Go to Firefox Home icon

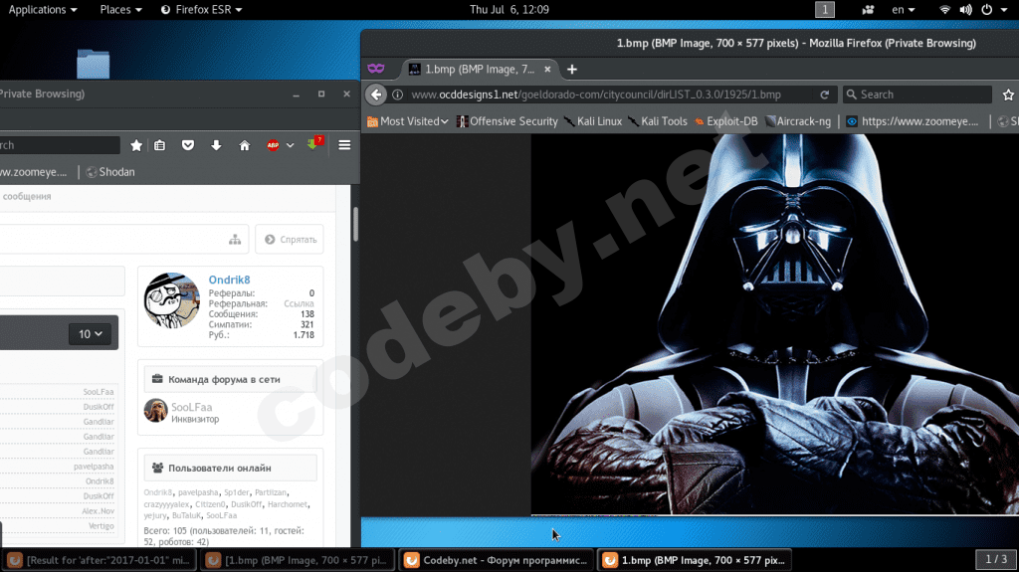click(x=244, y=145)
